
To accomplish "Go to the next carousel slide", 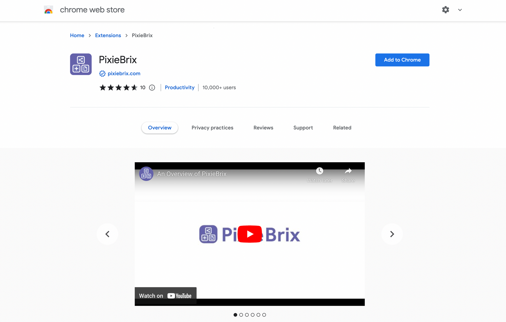I will pos(392,234).
